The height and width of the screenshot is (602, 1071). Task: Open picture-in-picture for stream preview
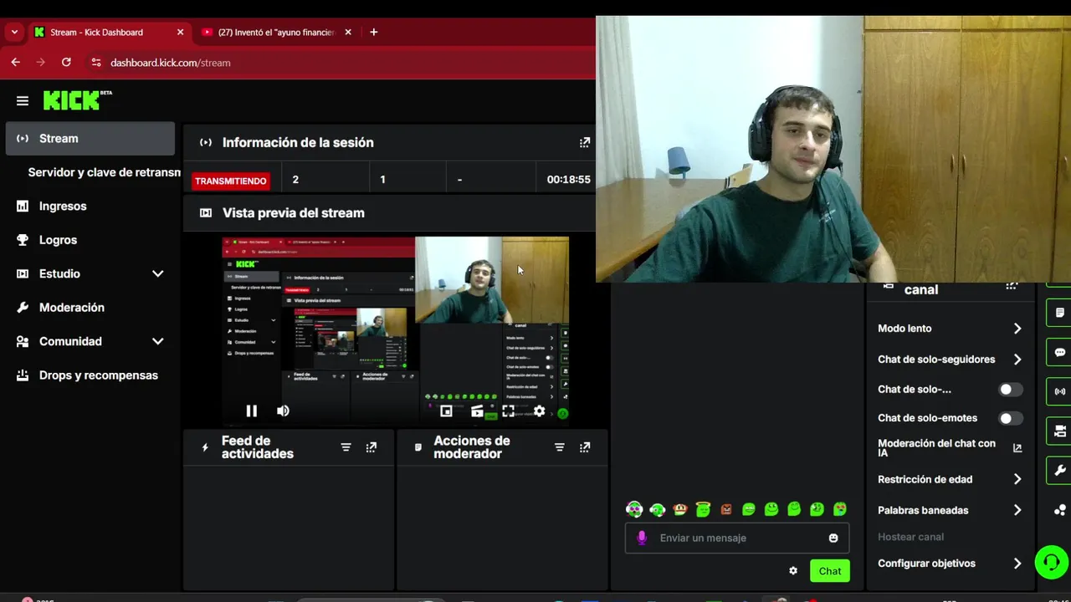pyautogui.click(x=446, y=411)
